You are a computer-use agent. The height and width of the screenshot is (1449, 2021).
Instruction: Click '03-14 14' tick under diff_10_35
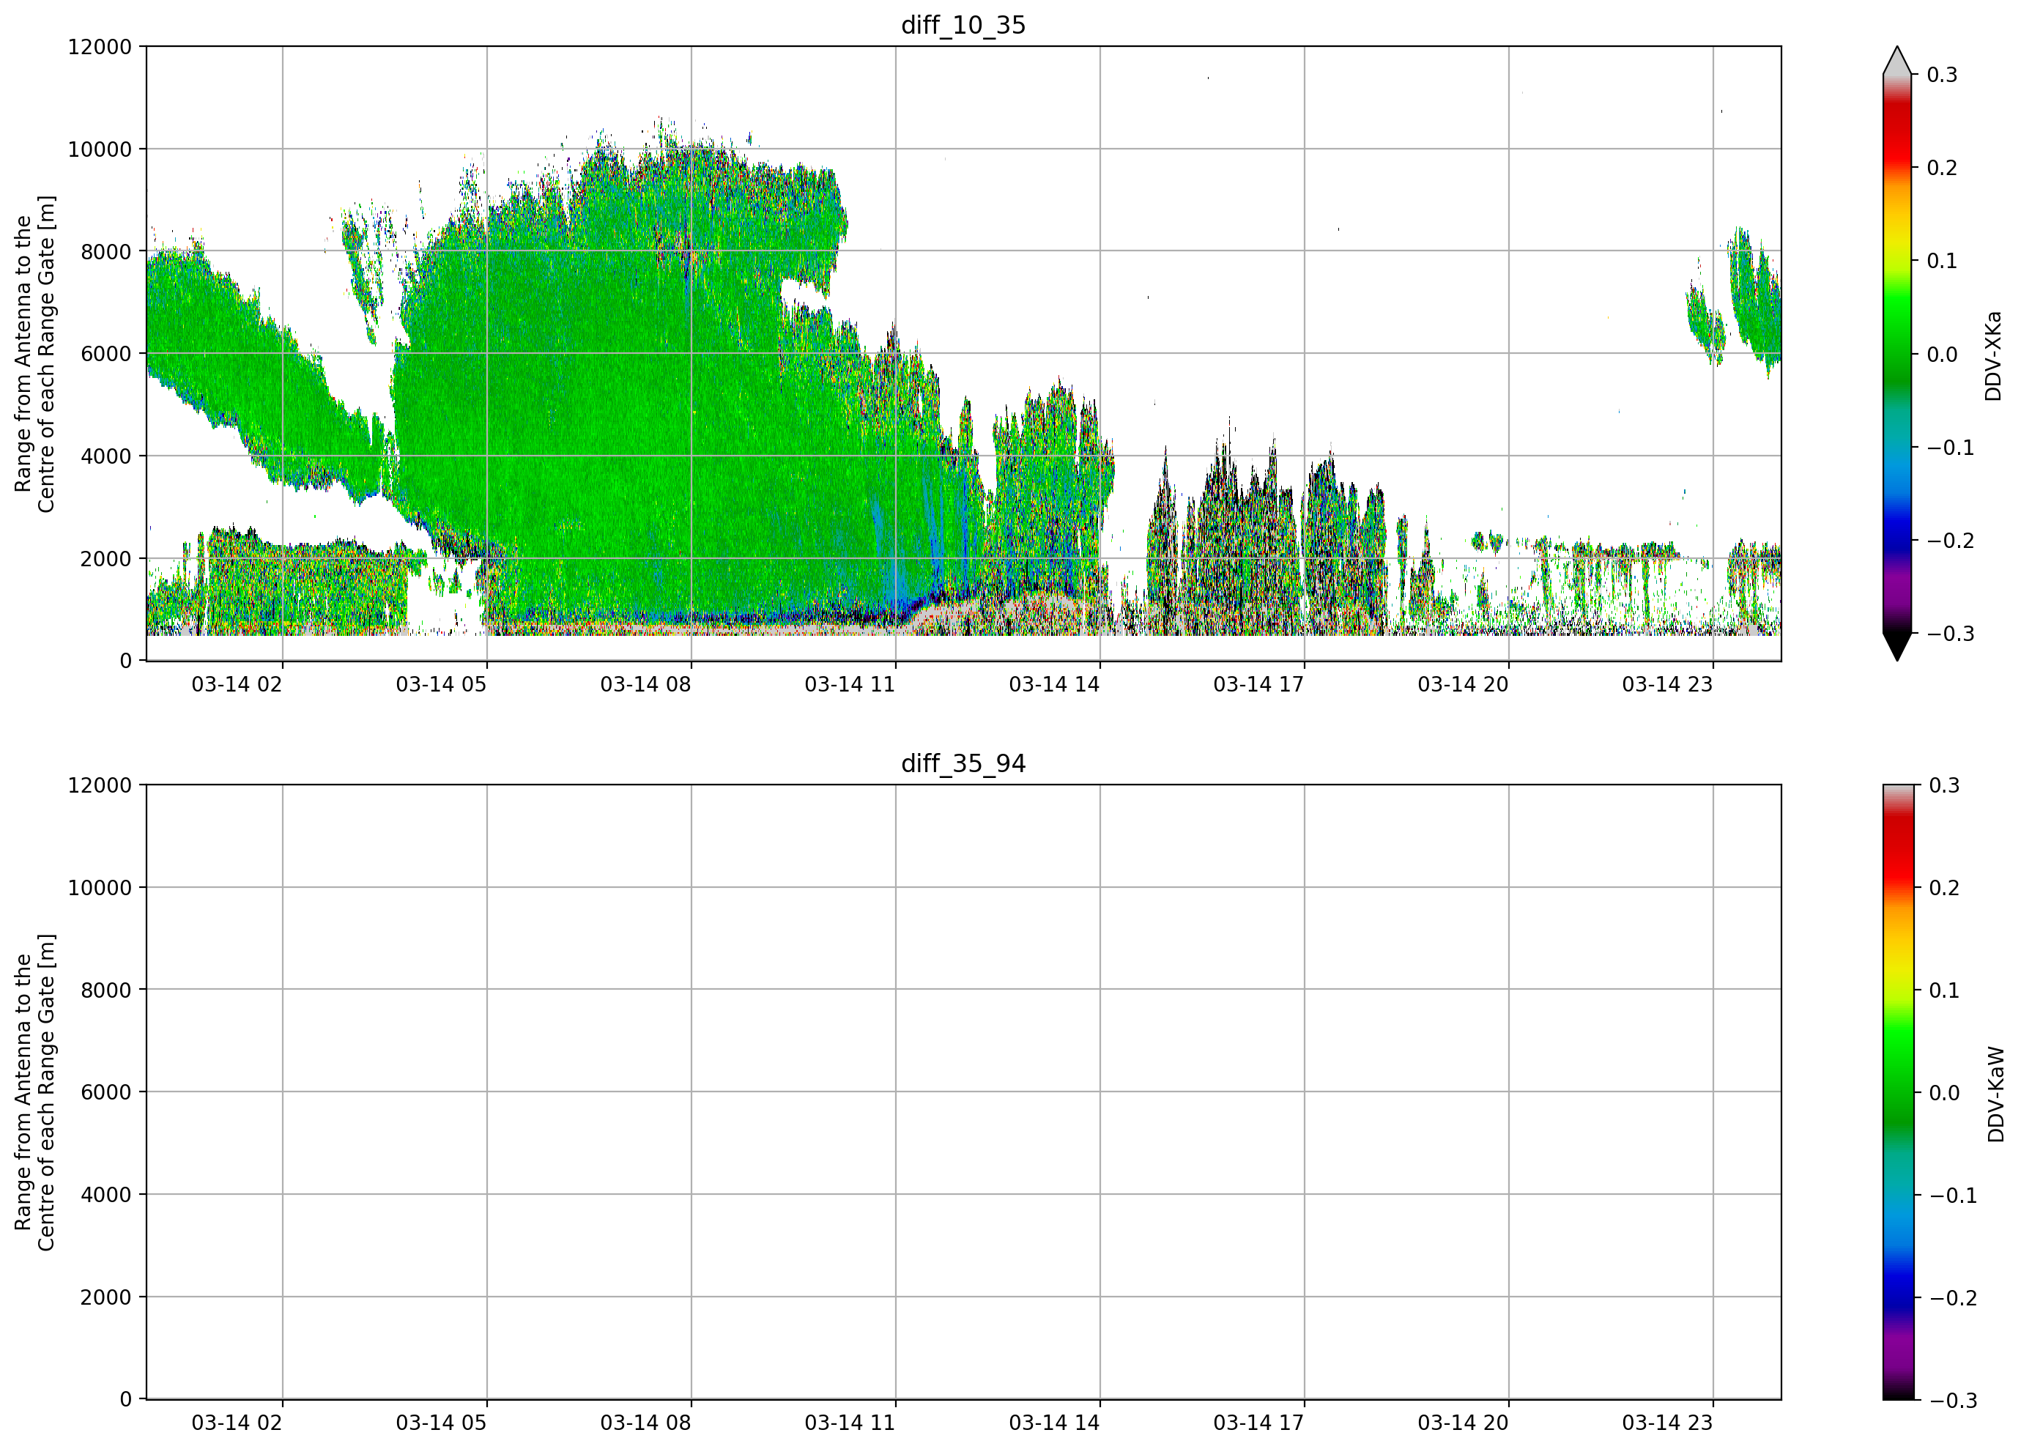[1054, 684]
